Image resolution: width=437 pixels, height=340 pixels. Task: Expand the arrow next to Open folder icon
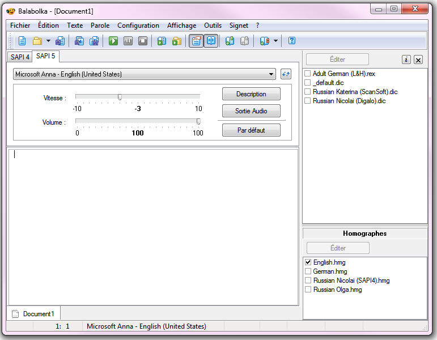[48, 41]
